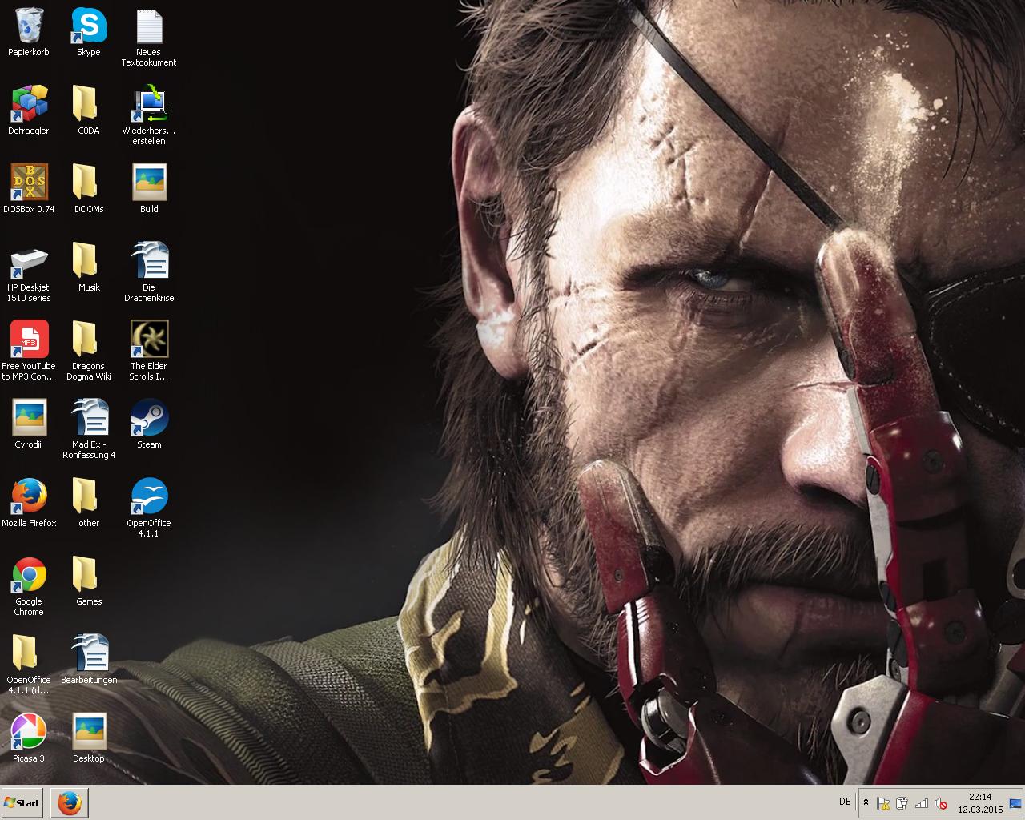Open the taskbar clock showing 22:14

click(980, 803)
